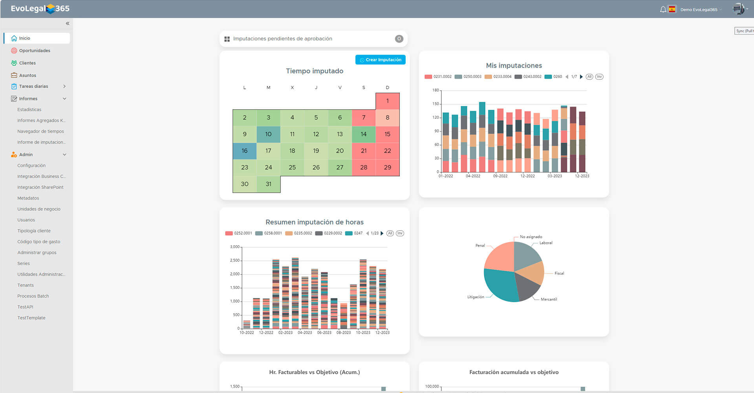Collapse the sidebar with the double-chevron icon
The image size is (754, 393).
click(x=68, y=24)
